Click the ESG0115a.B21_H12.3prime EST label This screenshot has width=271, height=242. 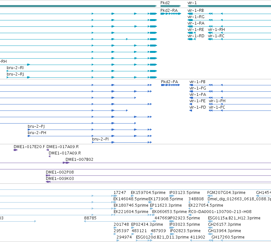pos(234,218)
